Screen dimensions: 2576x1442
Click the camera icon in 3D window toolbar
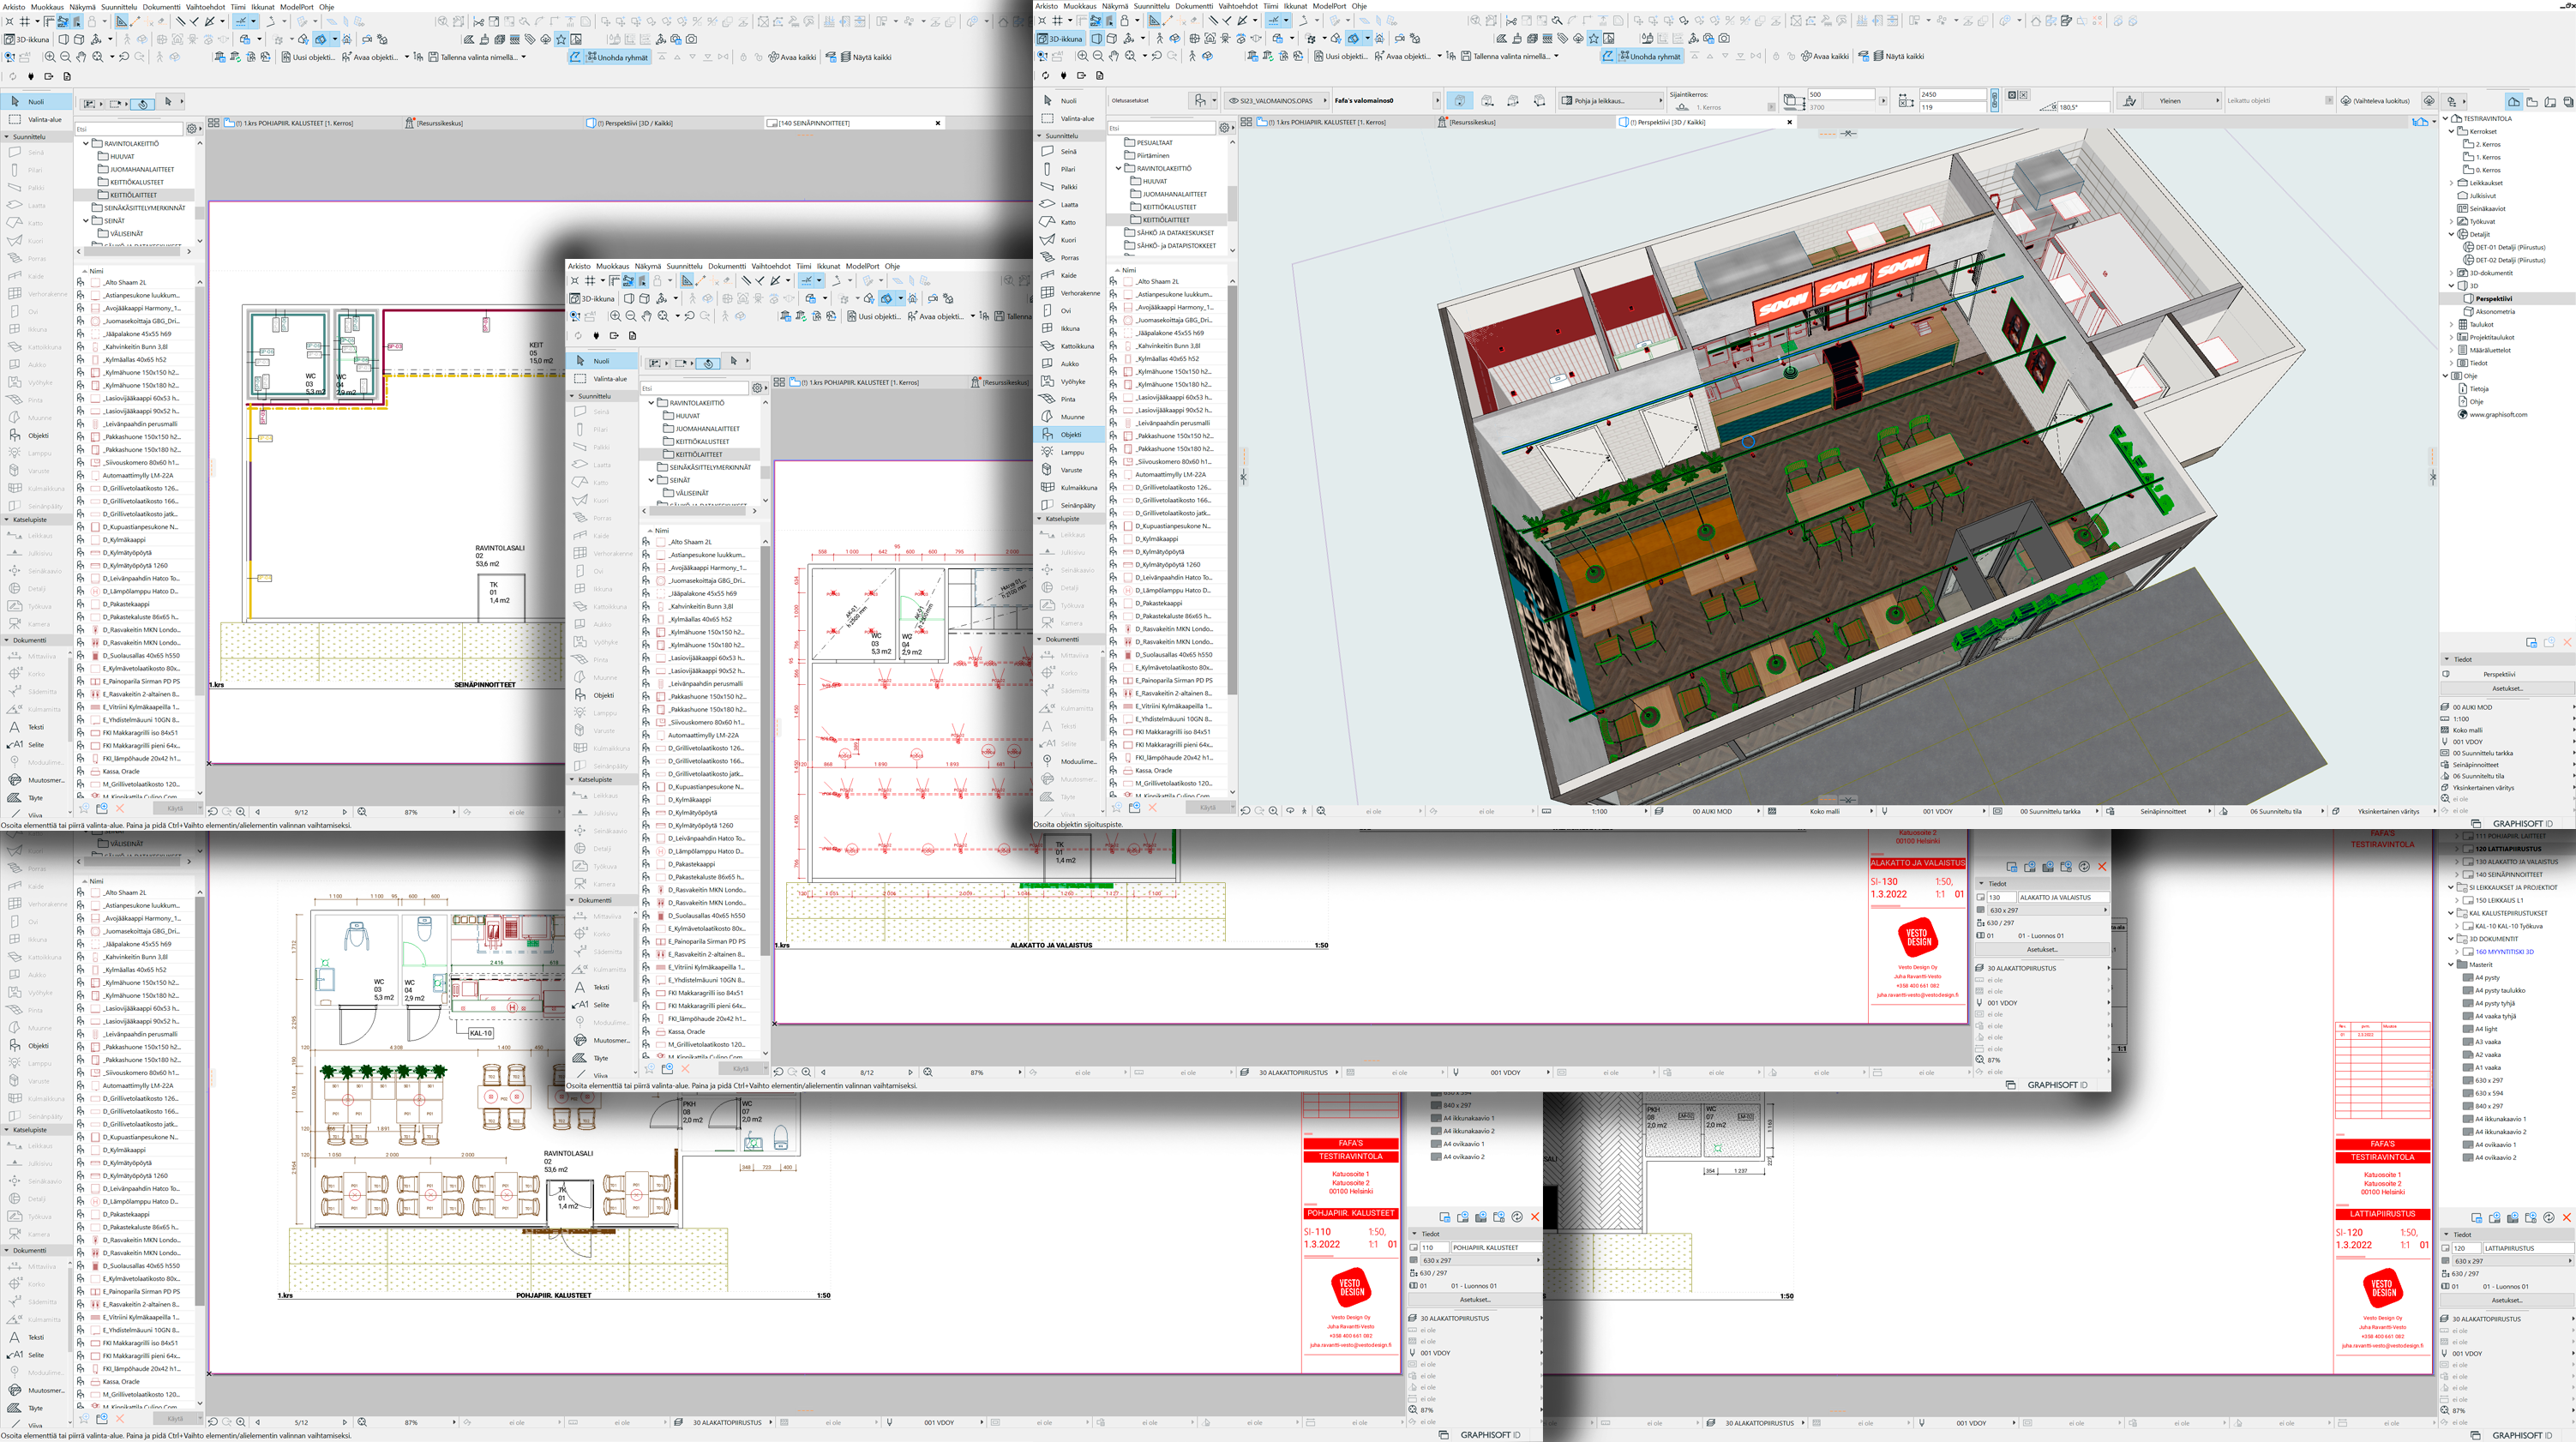pyautogui.click(x=1724, y=38)
